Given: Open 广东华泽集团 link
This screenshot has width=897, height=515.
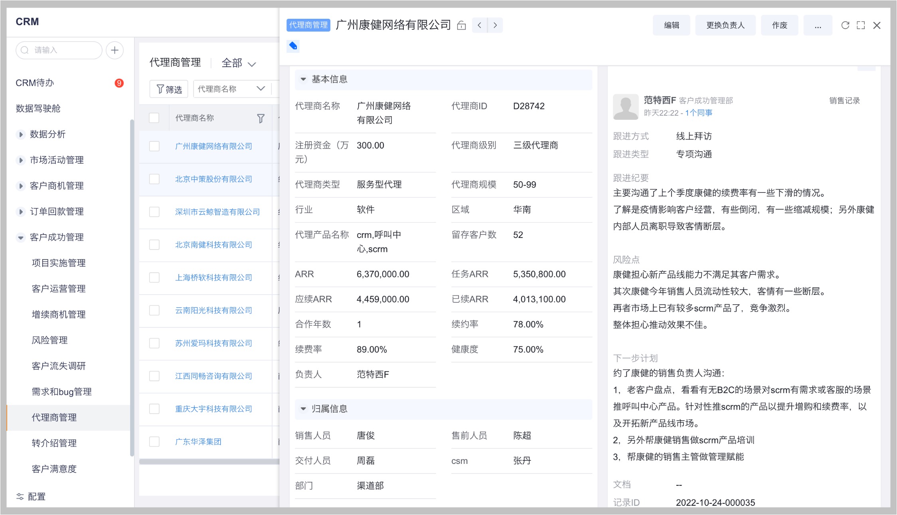Looking at the screenshot, I should (x=198, y=442).
